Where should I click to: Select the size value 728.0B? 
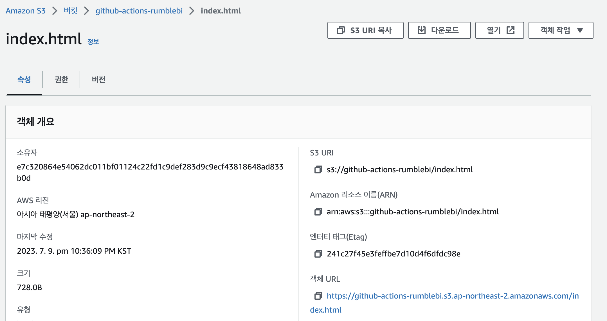tap(30, 287)
